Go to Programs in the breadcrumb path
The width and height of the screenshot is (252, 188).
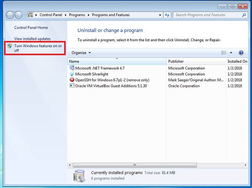77,15
